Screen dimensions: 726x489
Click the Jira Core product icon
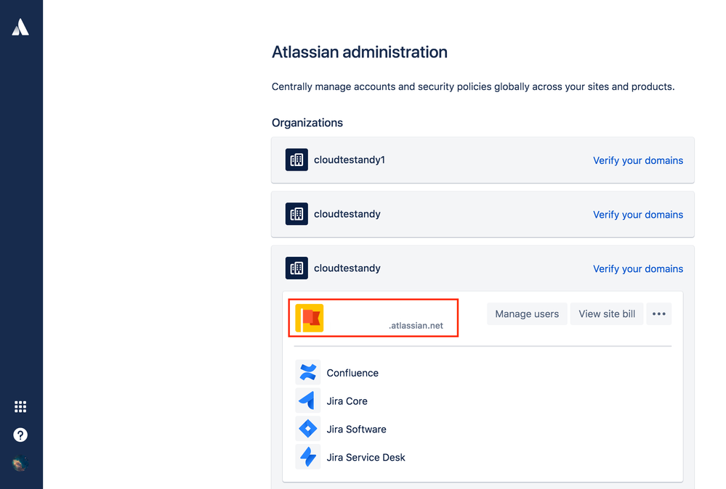pos(308,400)
